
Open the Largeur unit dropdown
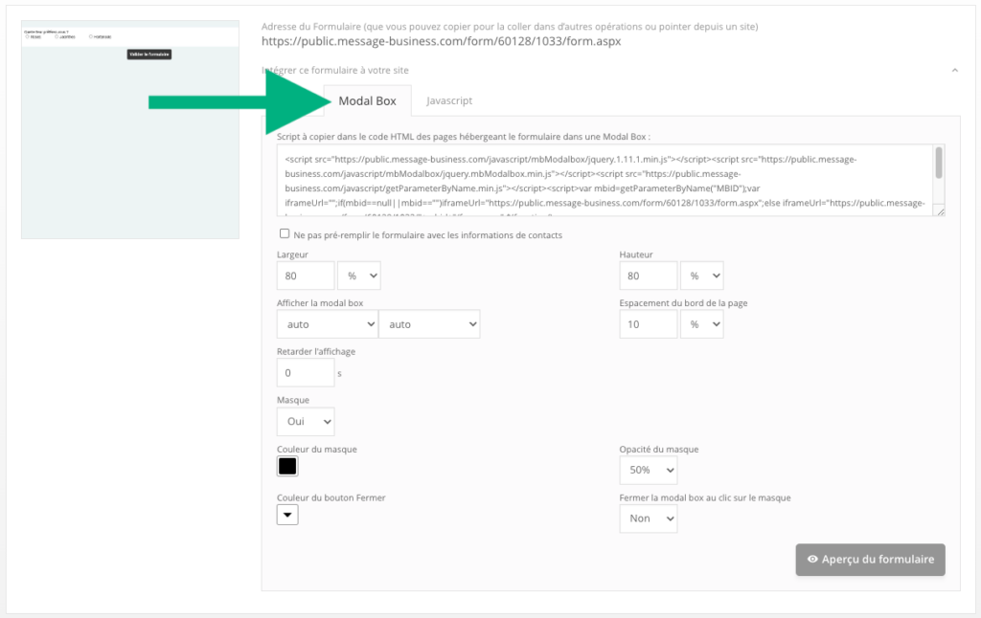[359, 276]
